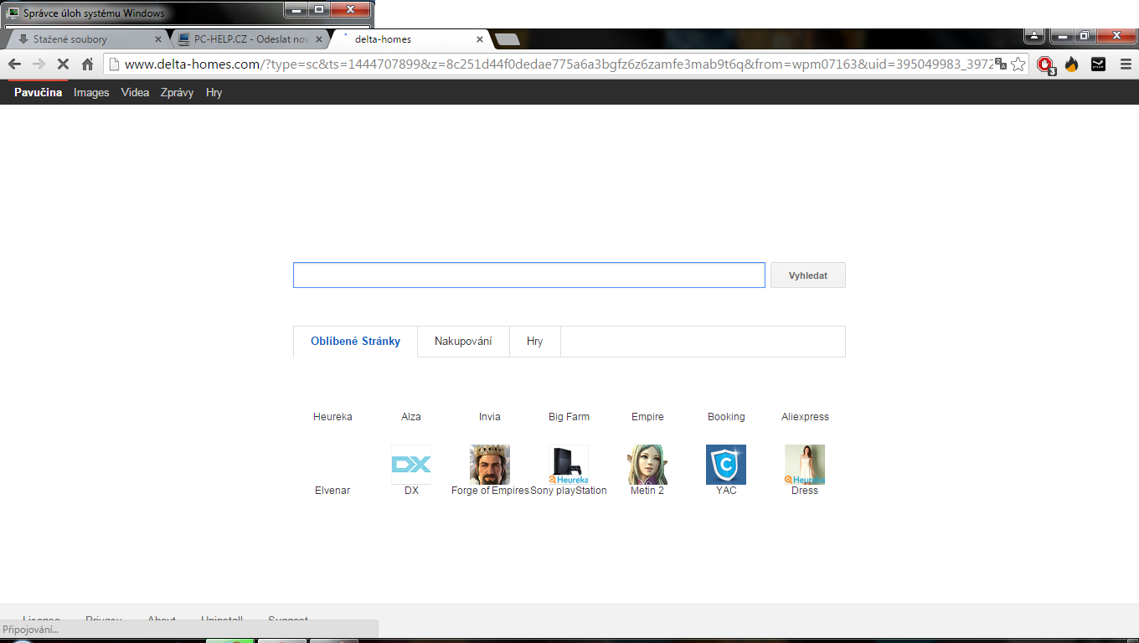Image resolution: width=1139 pixels, height=643 pixels.
Task: Open the red ad blocker extension icon
Action: [x=1045, y=64]
